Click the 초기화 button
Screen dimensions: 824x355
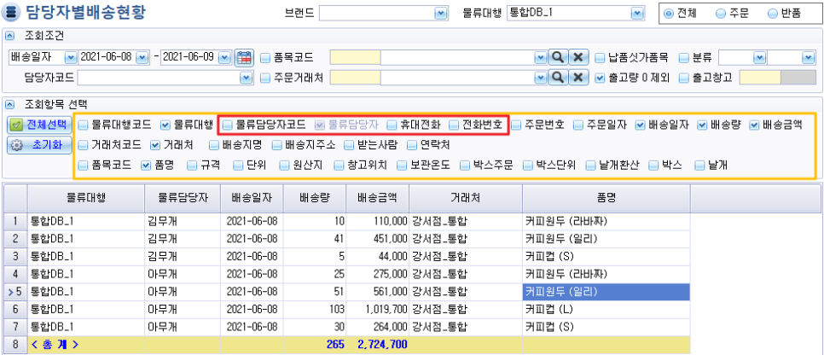tap(39, 145)
